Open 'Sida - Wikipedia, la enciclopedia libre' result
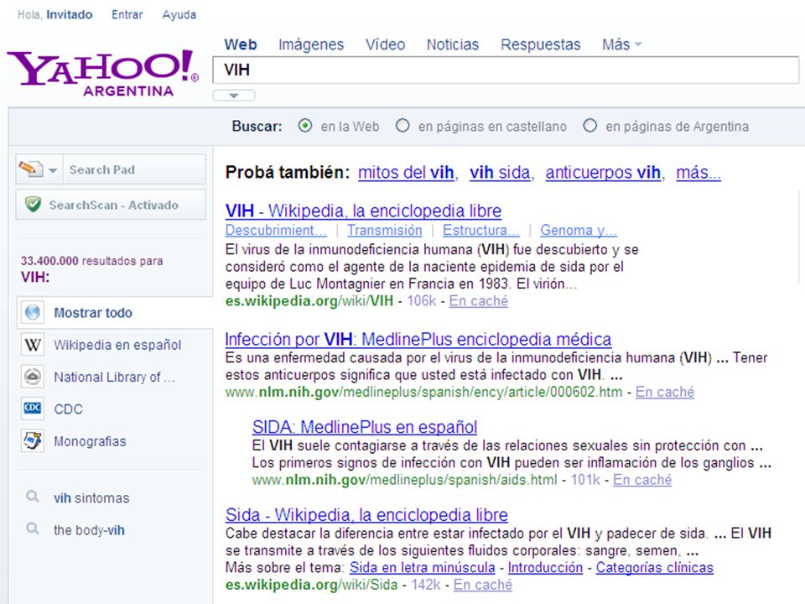Viewport: 805px width, 604px height. click(x=366, y=514)
